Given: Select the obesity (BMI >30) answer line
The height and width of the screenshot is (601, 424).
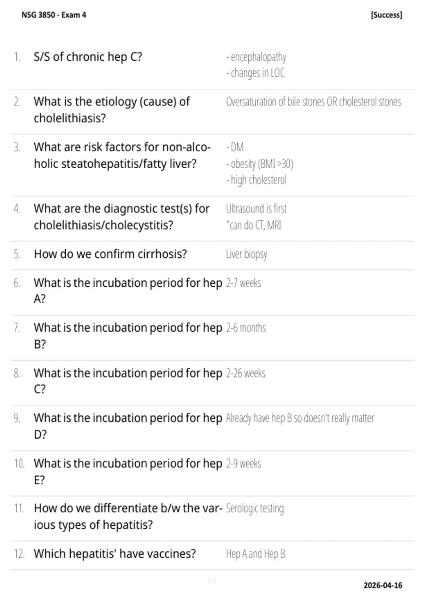Looking at the screenshot, I should pos(260,164).
